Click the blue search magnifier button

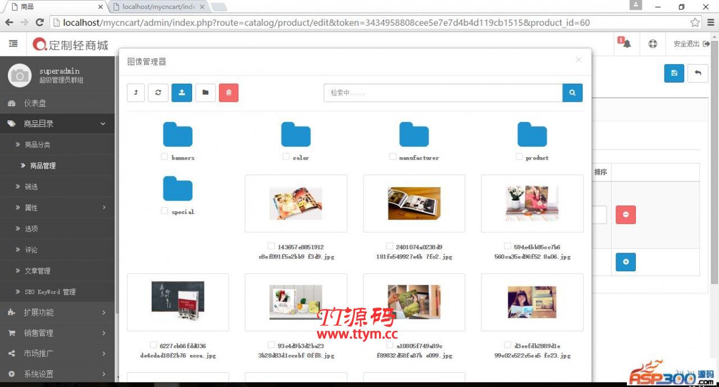[x=572, y=93]
